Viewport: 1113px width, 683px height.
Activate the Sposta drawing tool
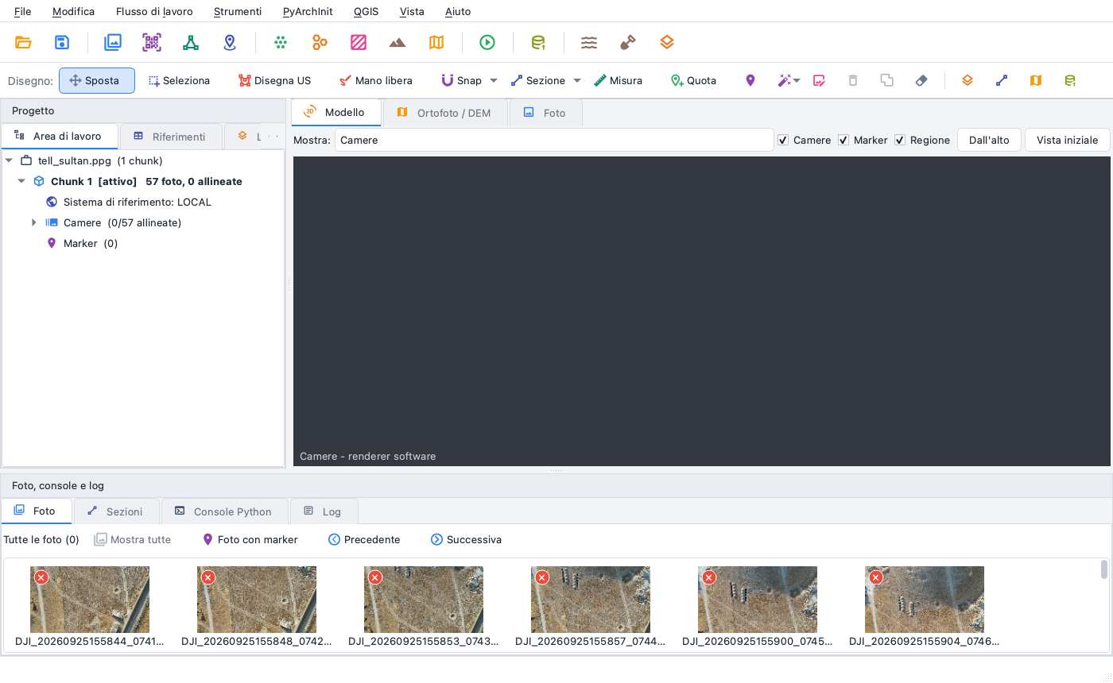pos(97,80)
